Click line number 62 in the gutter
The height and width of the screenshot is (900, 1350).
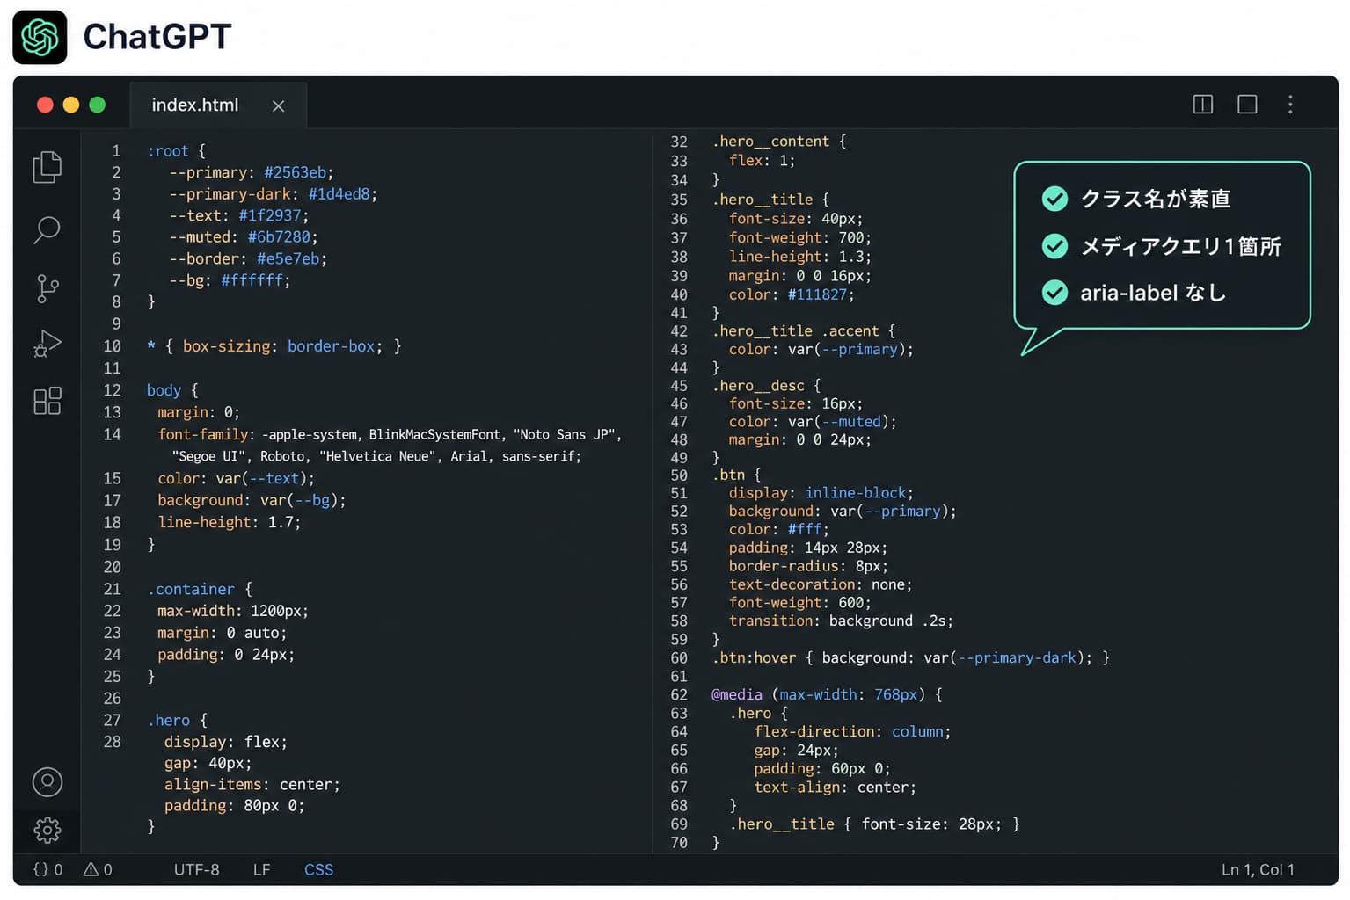coord(679,694)
